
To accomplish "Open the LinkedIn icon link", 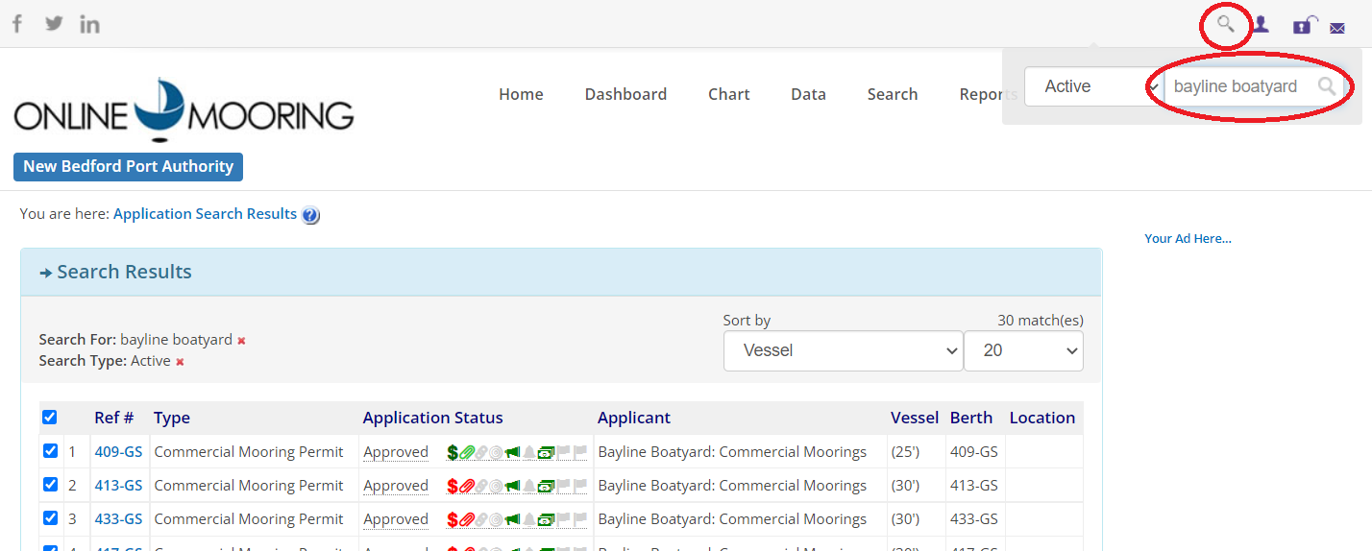I will [89, 24].
